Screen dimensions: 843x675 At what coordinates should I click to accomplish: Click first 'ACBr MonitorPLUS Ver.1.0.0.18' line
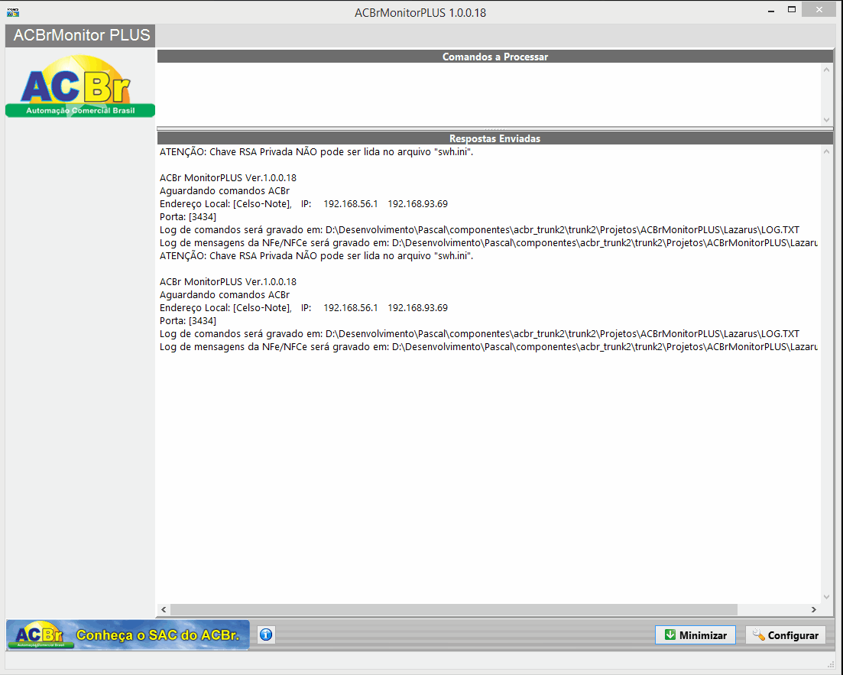228,177
